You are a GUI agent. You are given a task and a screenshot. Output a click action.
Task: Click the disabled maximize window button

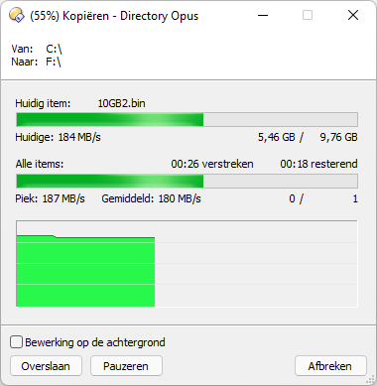(x=308, y=15)
